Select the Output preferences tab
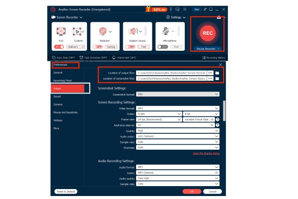298x199 pixels. 68,89
